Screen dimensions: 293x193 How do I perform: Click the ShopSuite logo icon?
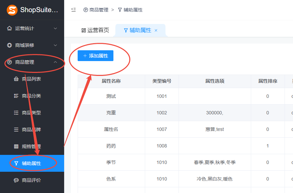point(12,10)
